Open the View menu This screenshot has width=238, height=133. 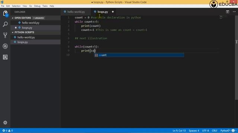[25, 6]
